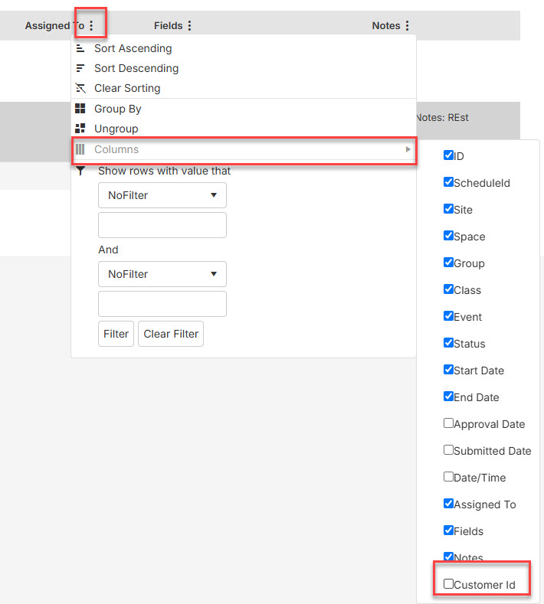Uncheck the ID column checkbox
Image resolution: width=544 pixels, height=604 pixels.
(448, 155)
